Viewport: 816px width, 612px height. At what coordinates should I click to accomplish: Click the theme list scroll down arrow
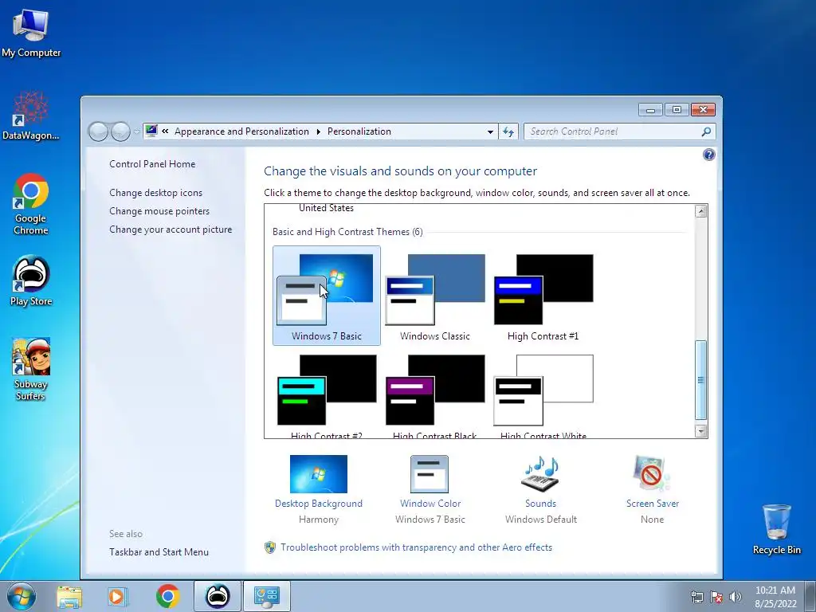[701, 431]
